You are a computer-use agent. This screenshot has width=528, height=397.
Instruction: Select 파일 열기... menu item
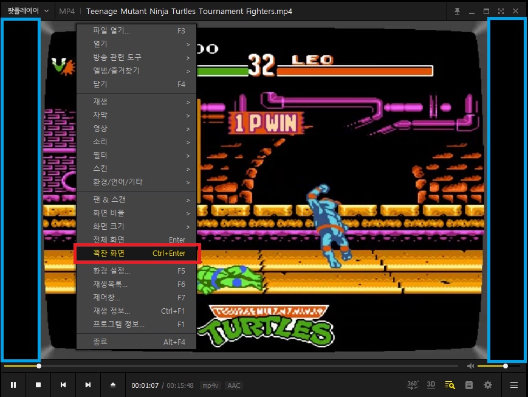136,30
